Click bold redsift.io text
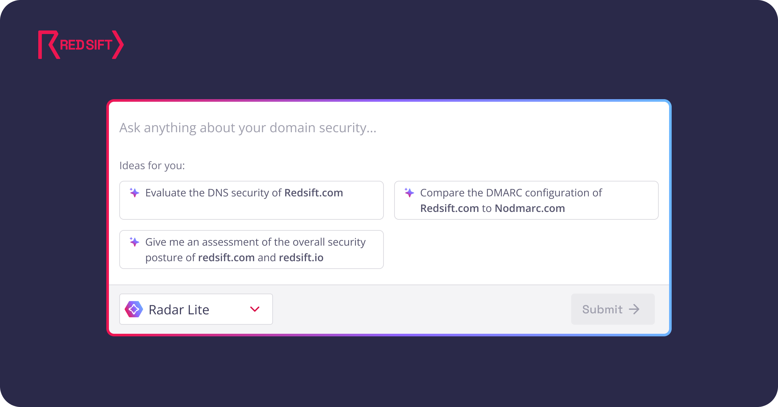778x407 pixels. pyautogui.click(x=301, y=258)
